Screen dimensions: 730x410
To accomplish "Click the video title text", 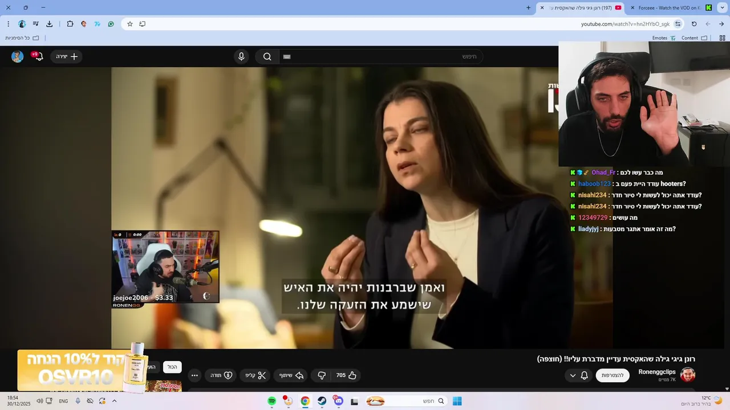I will click(616, 359).
